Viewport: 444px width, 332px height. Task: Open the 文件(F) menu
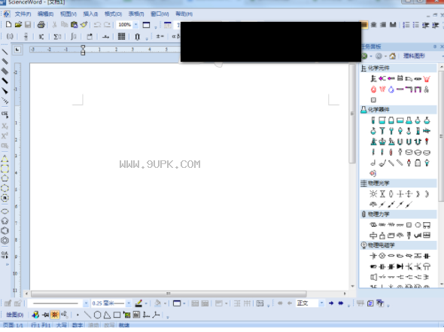click(x=23, y=14)
